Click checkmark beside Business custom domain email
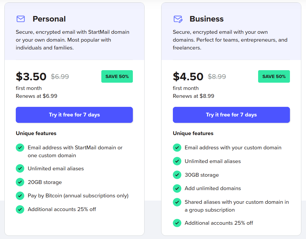Screen dimensions: 306x239 [x=177, y=148]
